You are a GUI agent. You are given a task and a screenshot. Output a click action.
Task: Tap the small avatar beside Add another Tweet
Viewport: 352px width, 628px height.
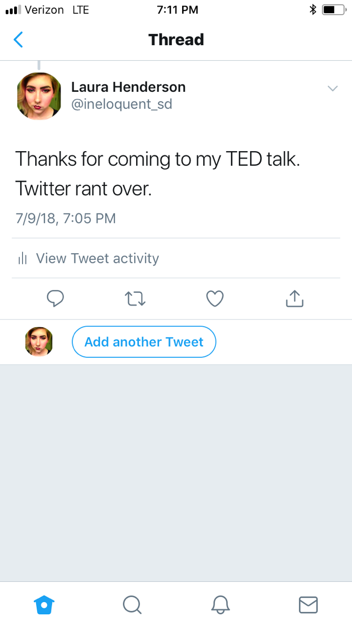point(39,342)
